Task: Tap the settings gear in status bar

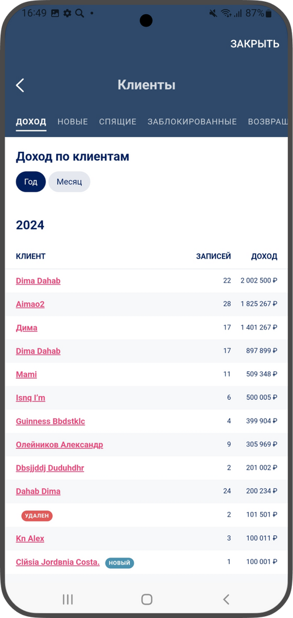Action: (67, 13)
